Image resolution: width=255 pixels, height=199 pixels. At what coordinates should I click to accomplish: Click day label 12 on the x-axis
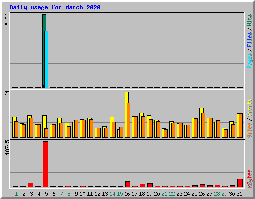pos(97,194)
